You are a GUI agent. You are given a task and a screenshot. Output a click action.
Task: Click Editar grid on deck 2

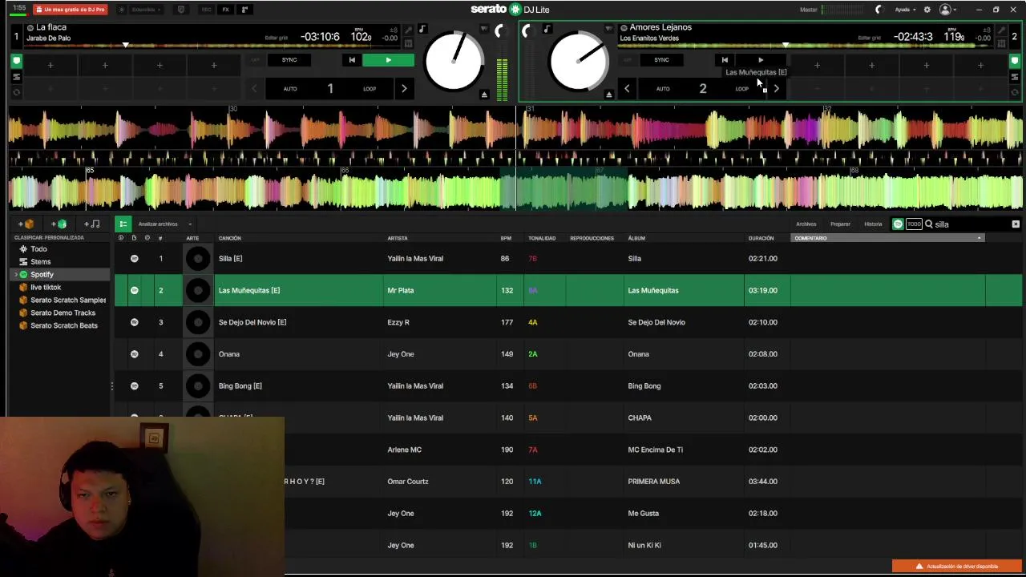tap(869, 38)
